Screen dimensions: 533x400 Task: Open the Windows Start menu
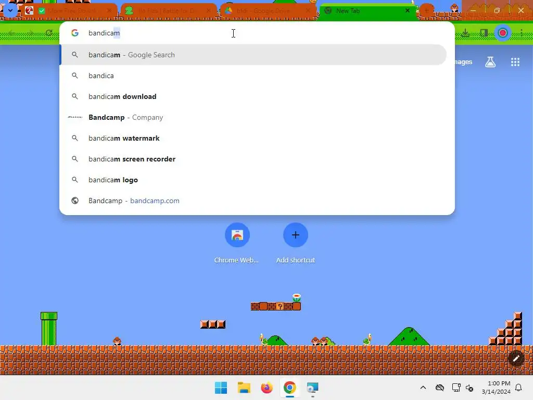coord(221,387)
